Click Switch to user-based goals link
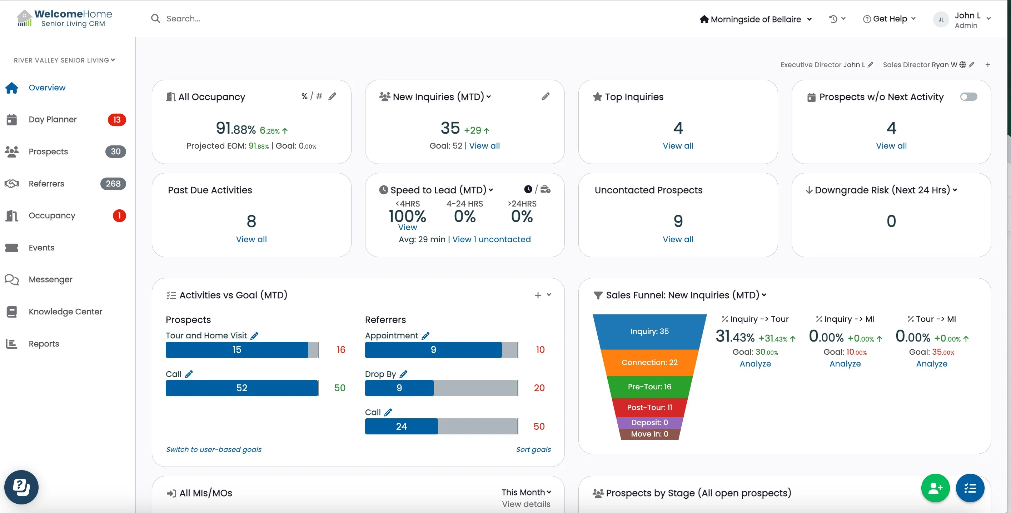 214,449
